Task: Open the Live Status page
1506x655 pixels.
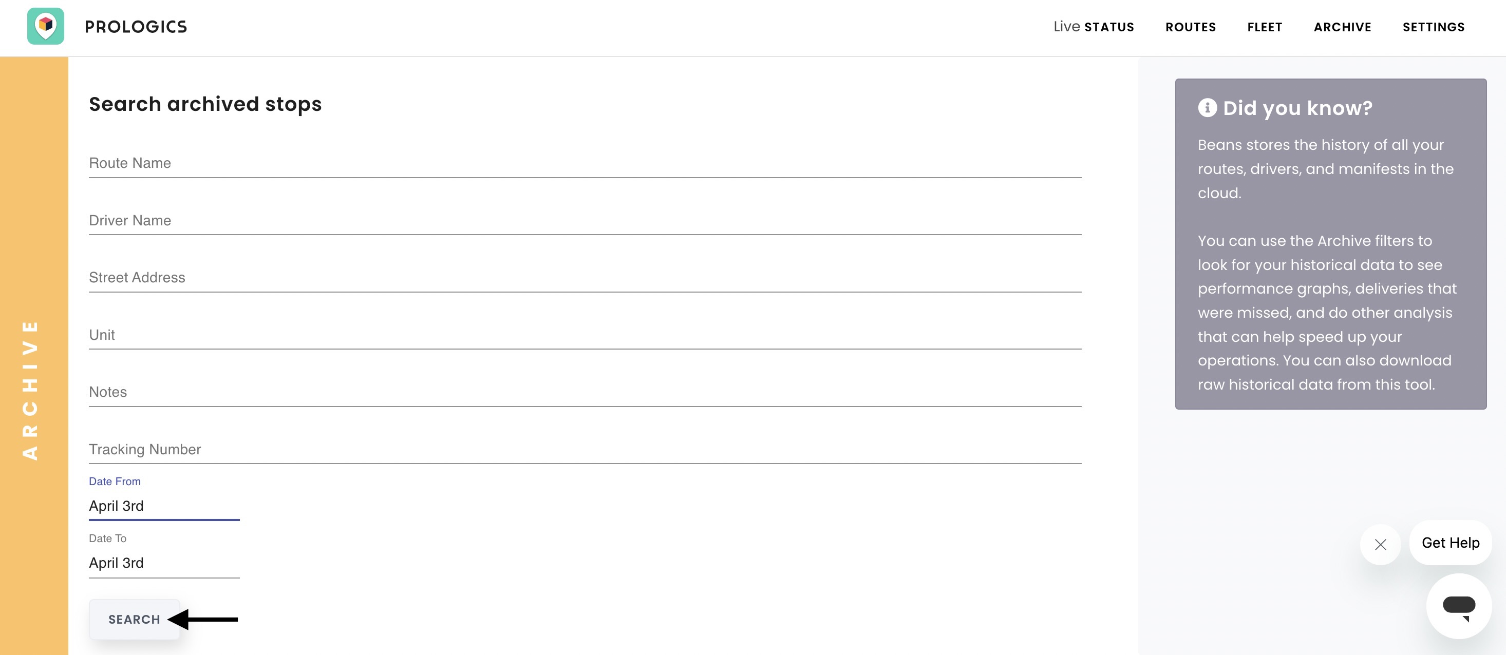Action: tap(1093, 27)
